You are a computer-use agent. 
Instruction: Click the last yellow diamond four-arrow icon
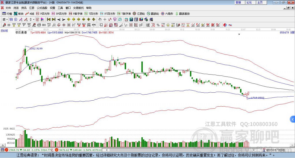point(94,19)
